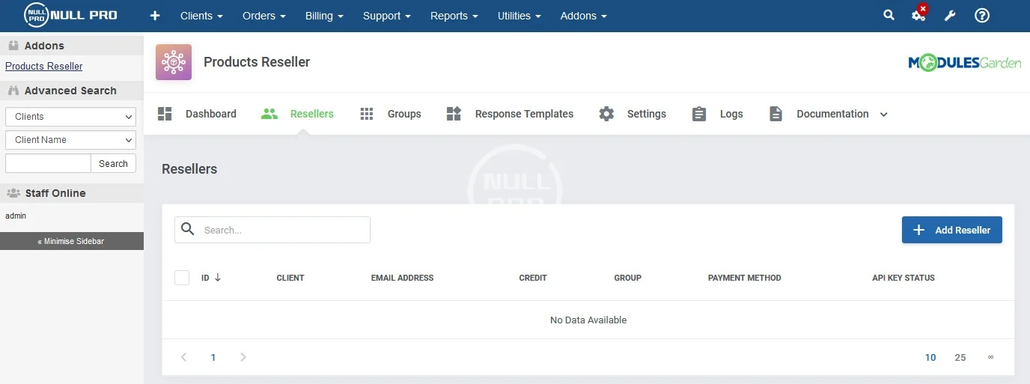Open the Products Reseller sidebar link
Viewport: 1030px width, 384px height.
point(44,66)
